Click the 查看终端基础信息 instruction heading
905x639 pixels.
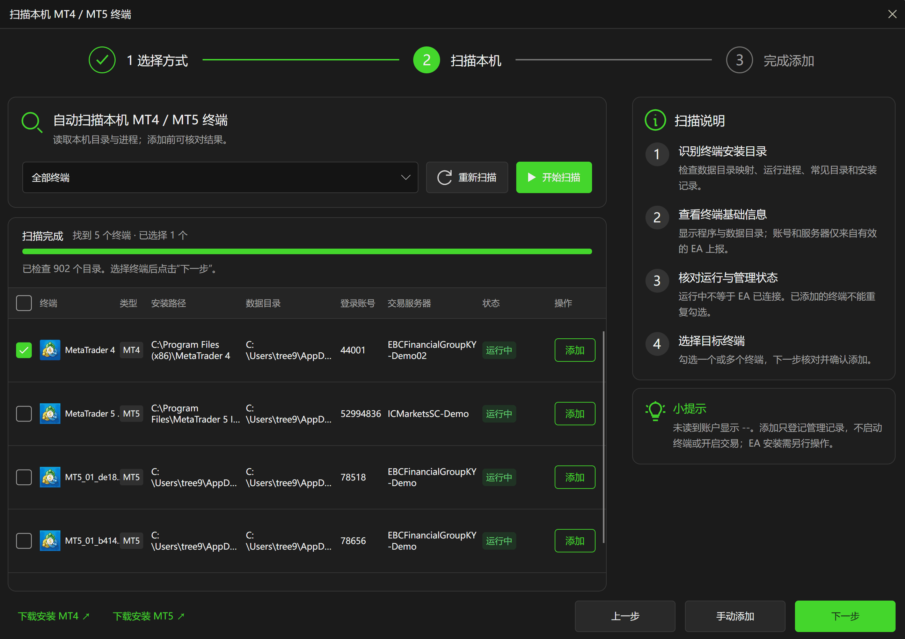coord(723,214)
